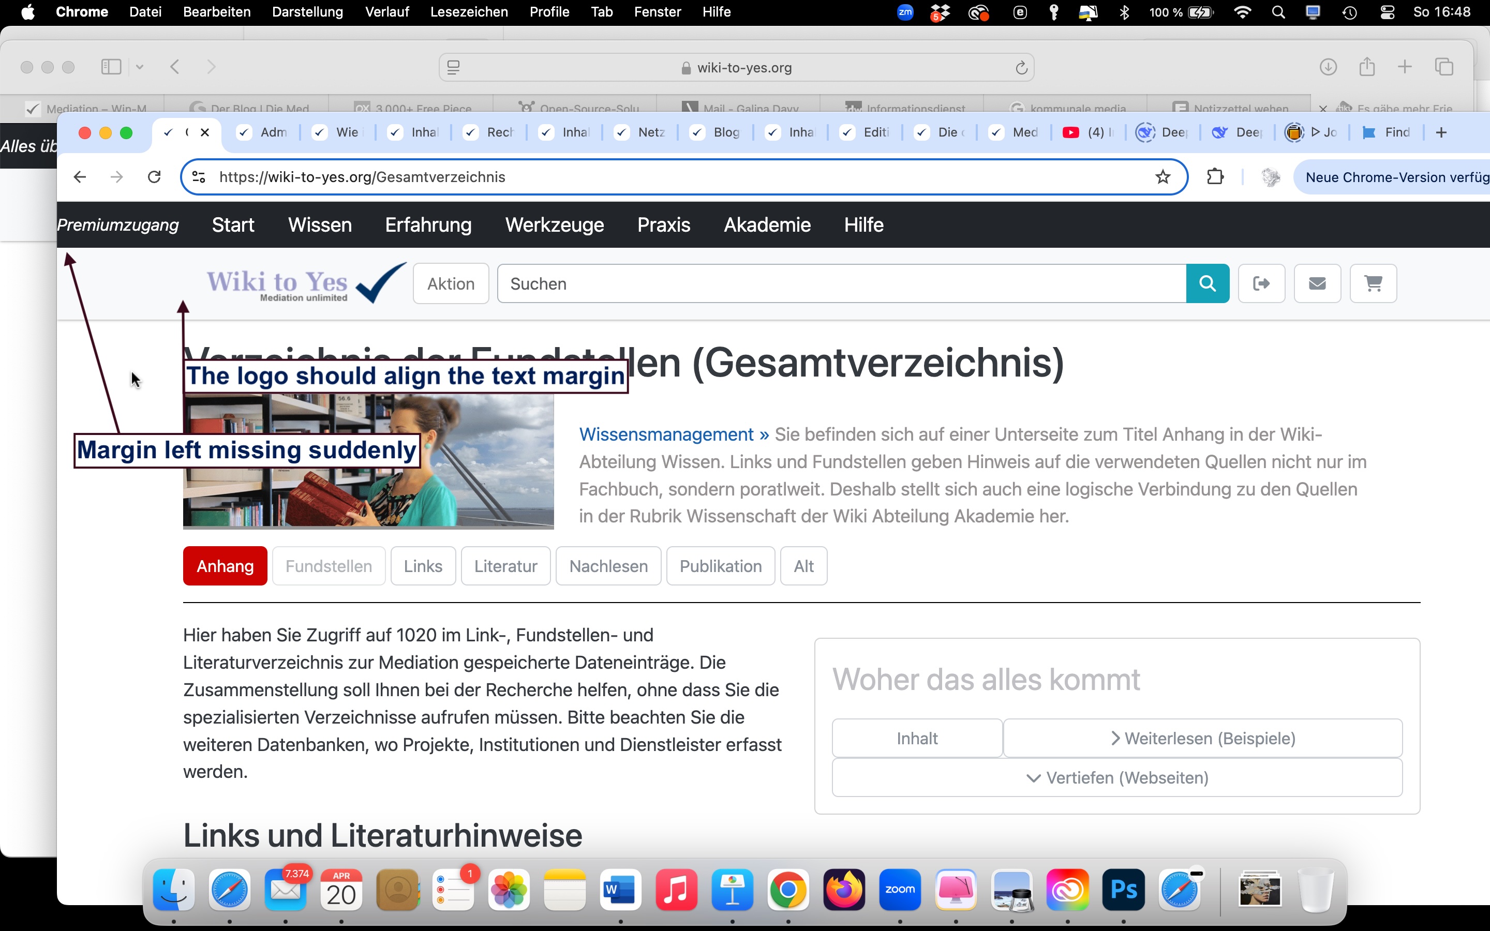Click the login arrow icon button

point(1261,283)
